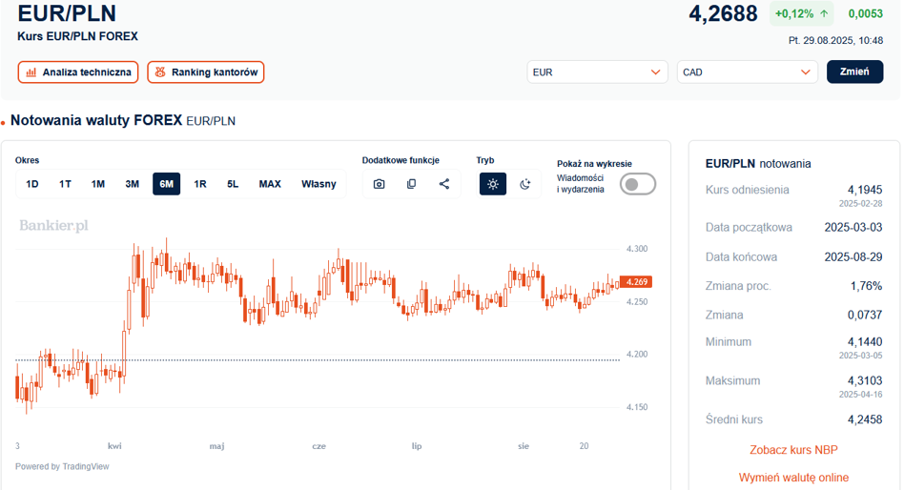Follow the 'Zobacz kurs NBP' link
The image size is (904, 490).
point(793,450)
